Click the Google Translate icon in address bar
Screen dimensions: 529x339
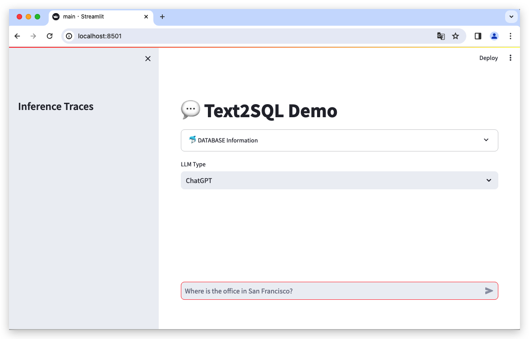[441, 36]
